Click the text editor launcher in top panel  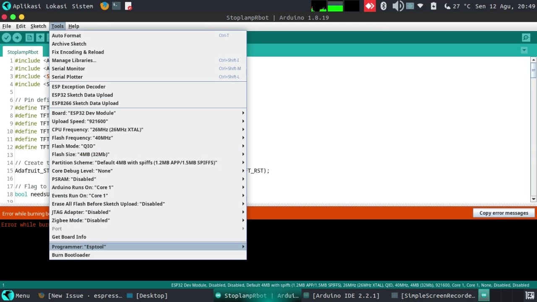coord(128,6)
